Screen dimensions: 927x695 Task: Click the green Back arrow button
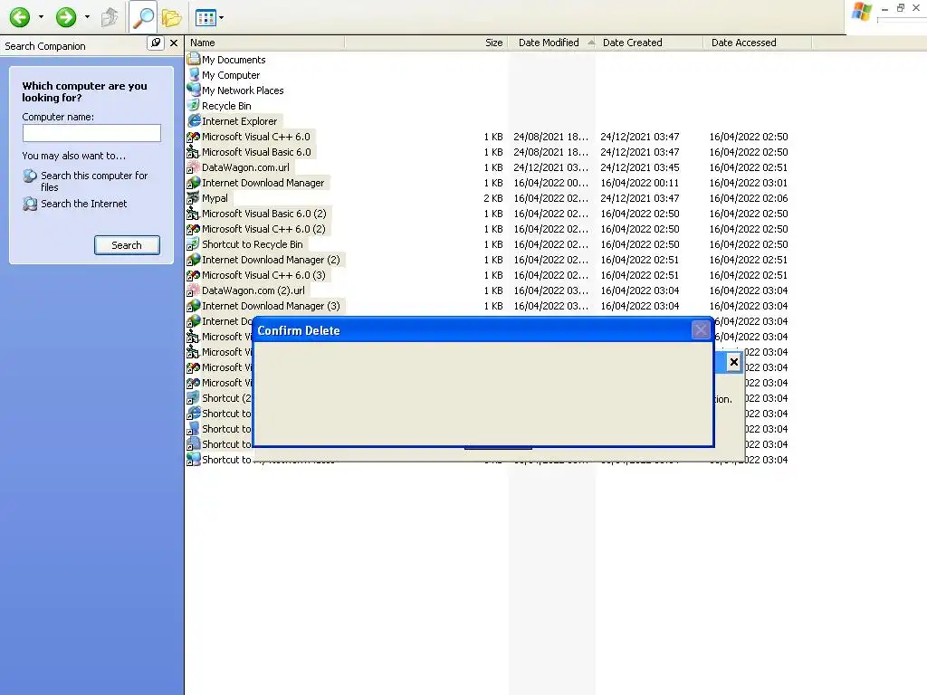(20, 17)
